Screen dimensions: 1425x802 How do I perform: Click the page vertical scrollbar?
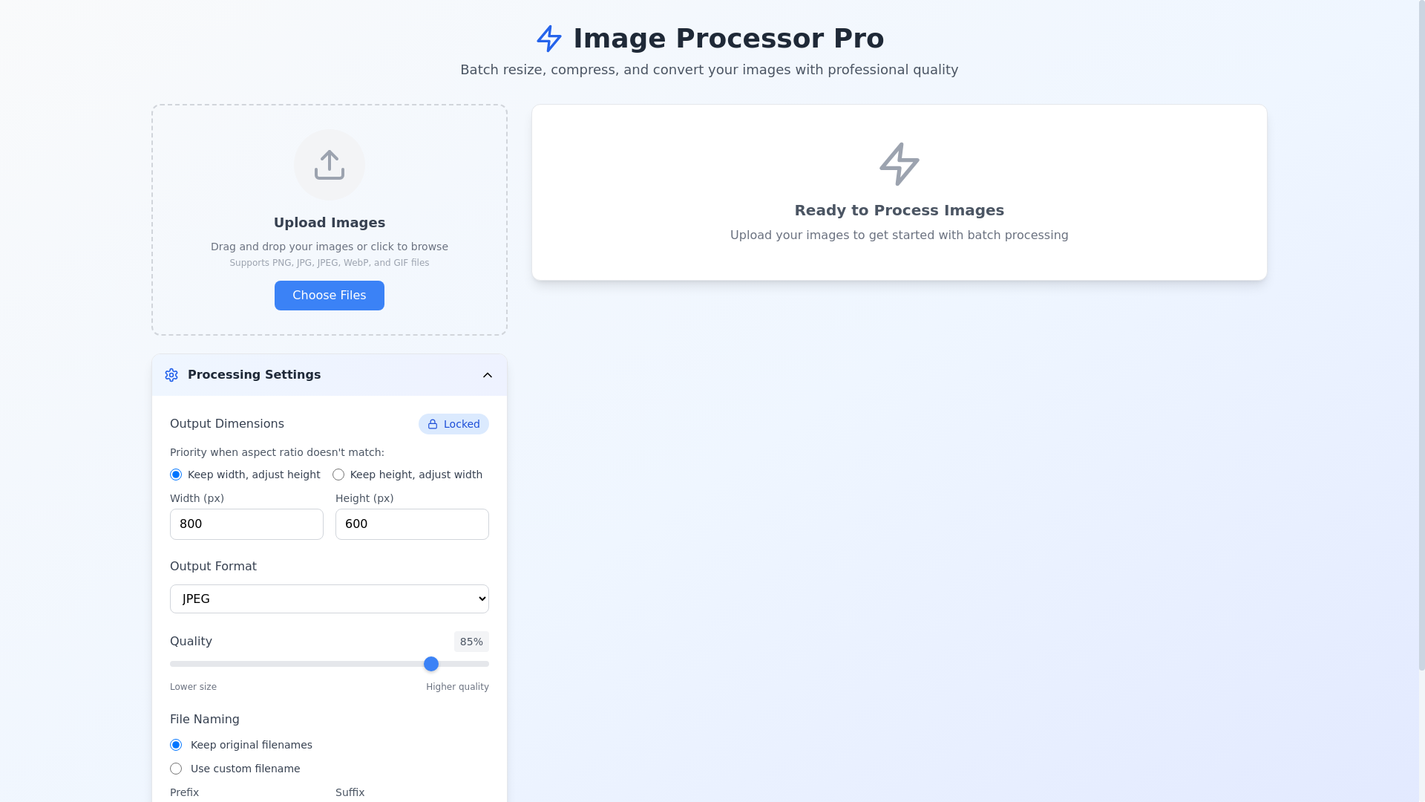pos(1421,334)
